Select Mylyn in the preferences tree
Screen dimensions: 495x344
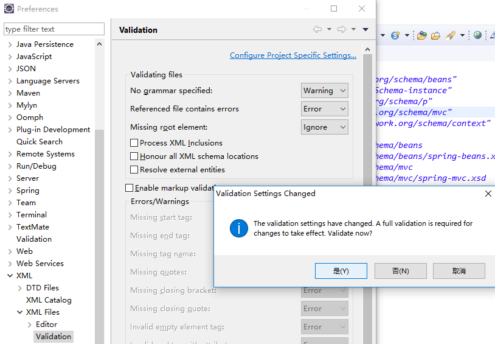[27, 105]
